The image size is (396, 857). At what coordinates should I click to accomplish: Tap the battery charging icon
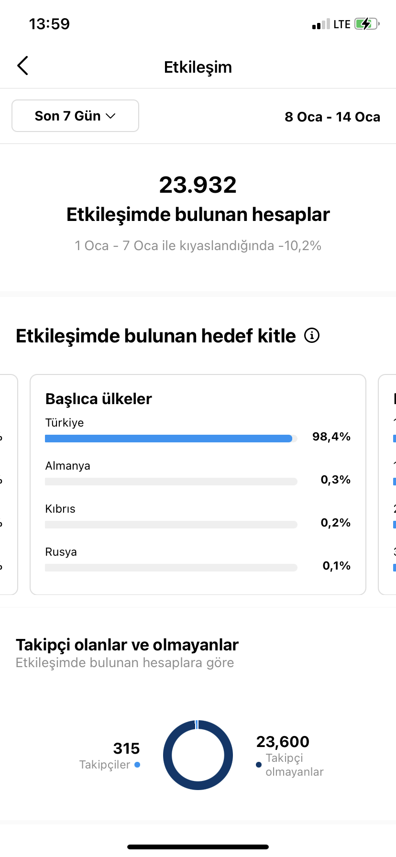click(367, 24)
